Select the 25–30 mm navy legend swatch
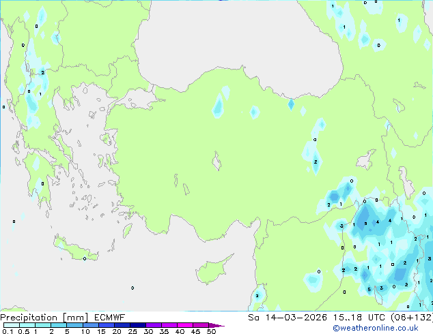This screenshot has width=433, height=334. [137, 325]
